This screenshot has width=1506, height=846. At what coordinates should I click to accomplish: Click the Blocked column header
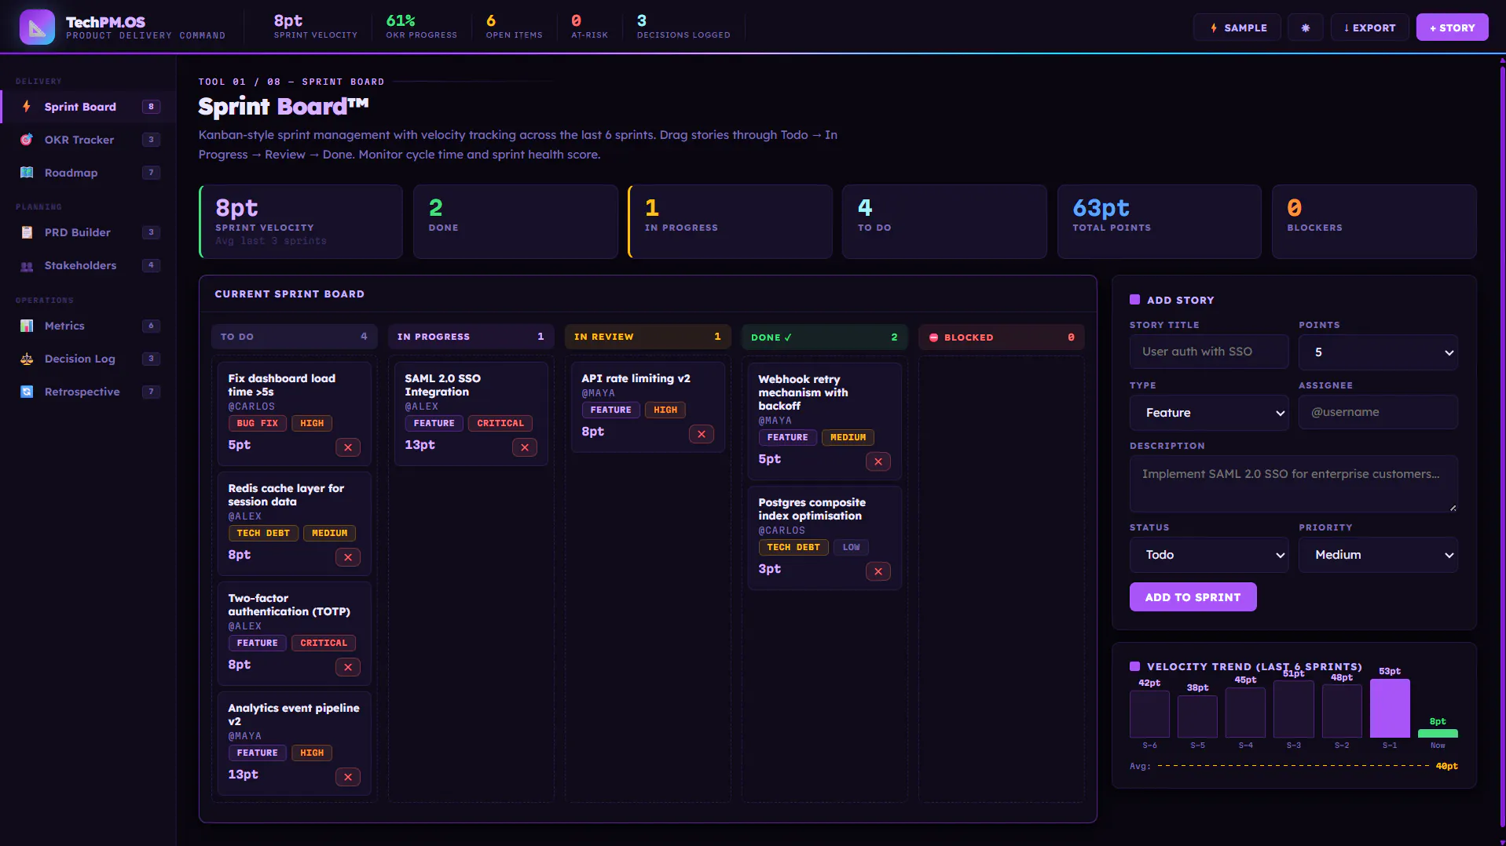pos(1001,337)
